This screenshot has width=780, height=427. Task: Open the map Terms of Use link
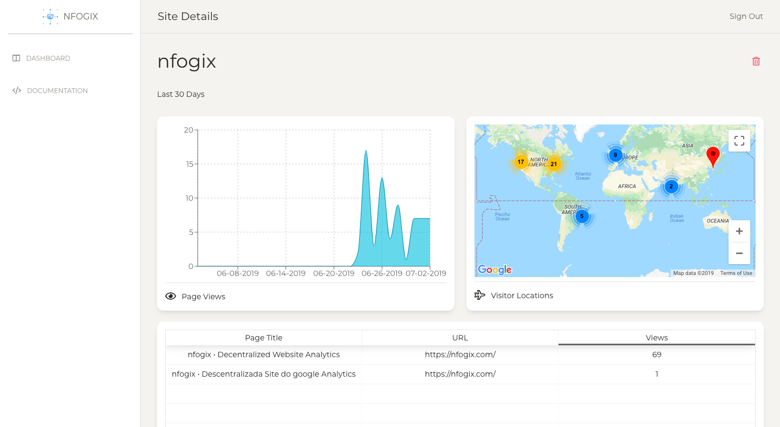736,273
